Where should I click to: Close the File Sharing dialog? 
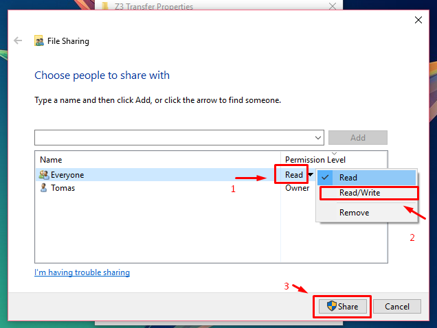coord(418,20)
